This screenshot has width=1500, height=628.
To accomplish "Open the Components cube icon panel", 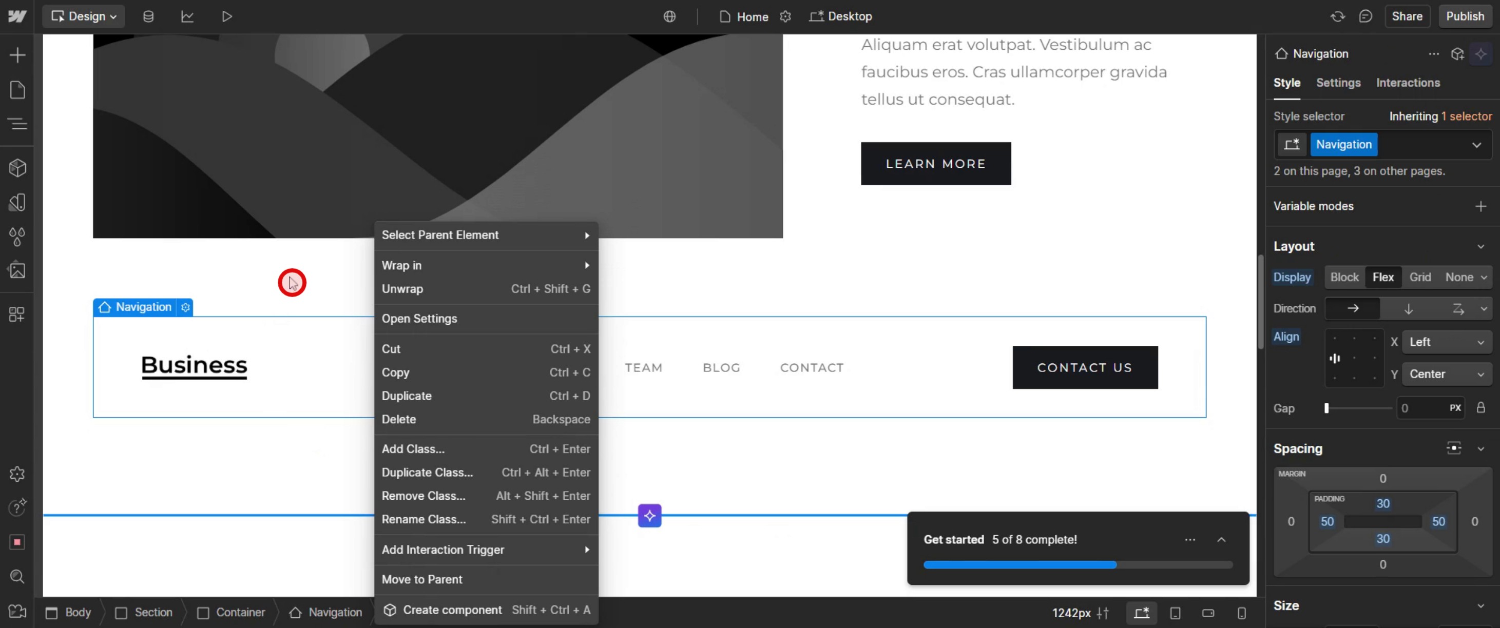I will pos(17,168).
